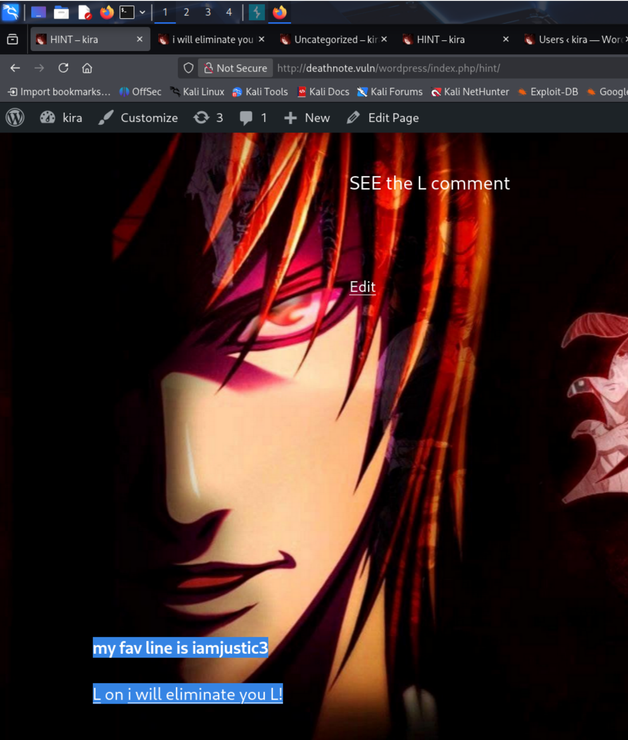628x740 pixels.
Task: Open the comments bubble in admin bar
Action: point(253,118)
